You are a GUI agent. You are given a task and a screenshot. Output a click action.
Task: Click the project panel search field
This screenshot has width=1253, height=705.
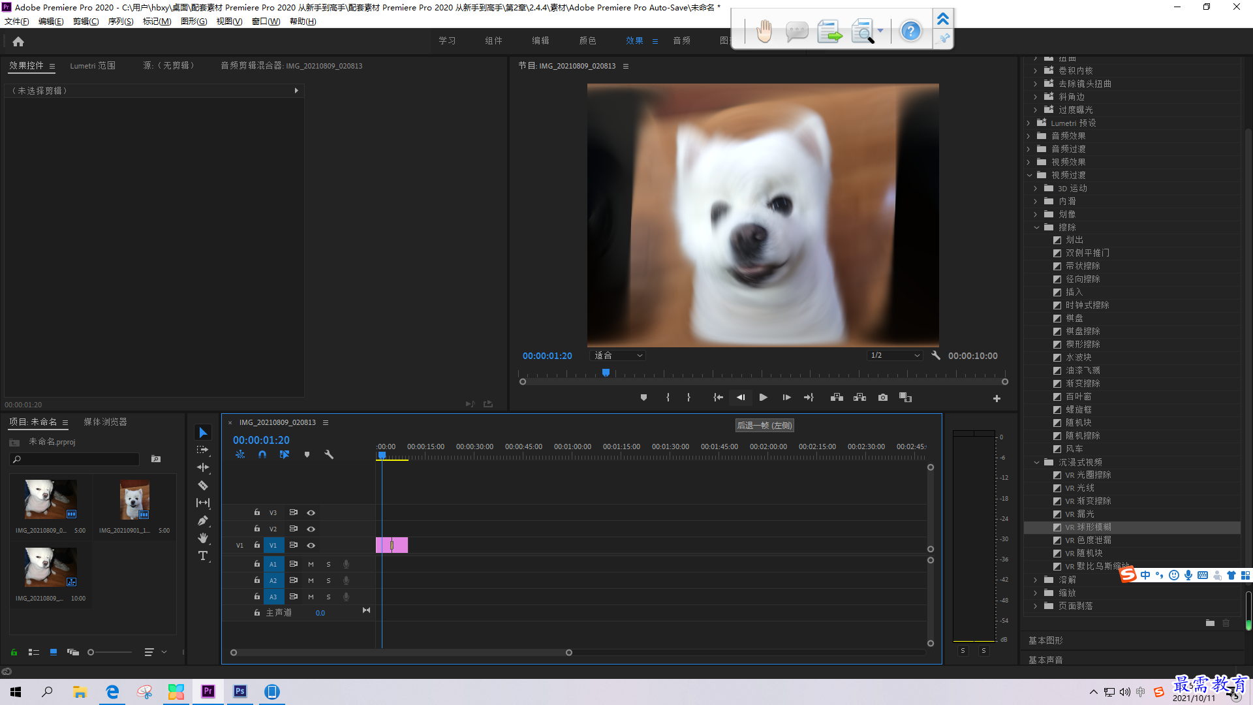[x=75, y=460]
